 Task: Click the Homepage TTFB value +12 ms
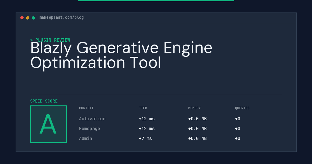147,129
